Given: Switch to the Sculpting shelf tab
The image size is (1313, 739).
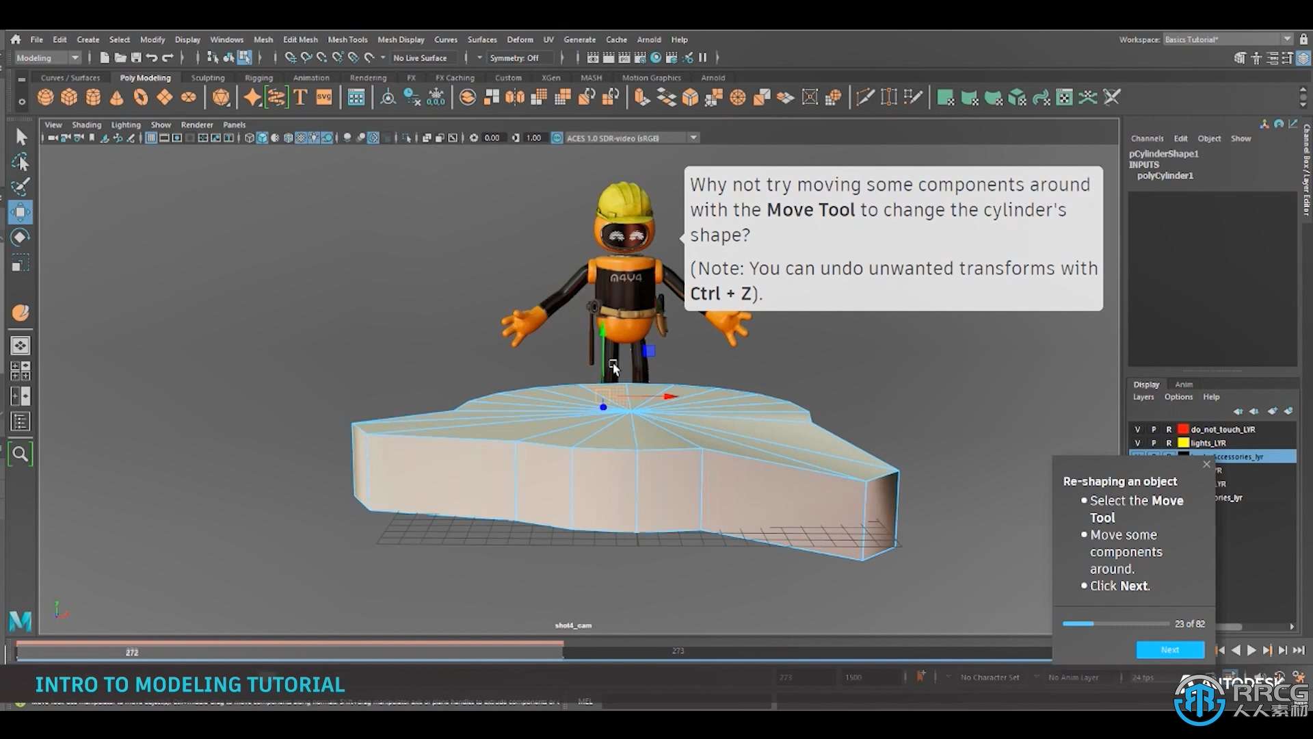Looking at the screenshot, I should pos(208,78).
